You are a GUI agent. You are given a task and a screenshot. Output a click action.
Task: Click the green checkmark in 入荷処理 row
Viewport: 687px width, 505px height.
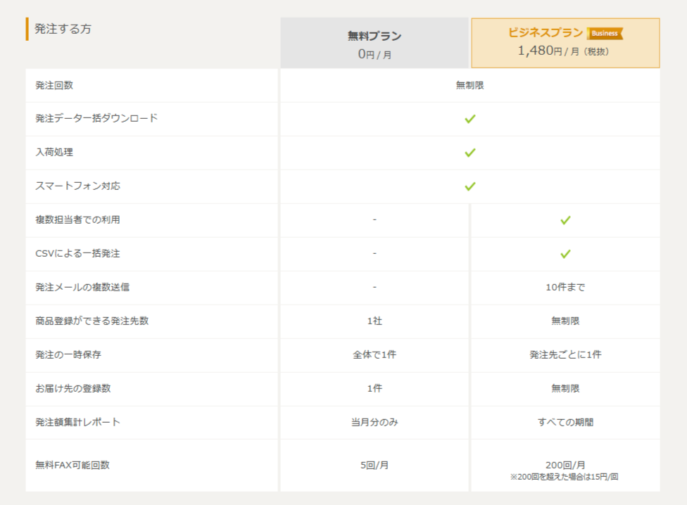point(470,153)
